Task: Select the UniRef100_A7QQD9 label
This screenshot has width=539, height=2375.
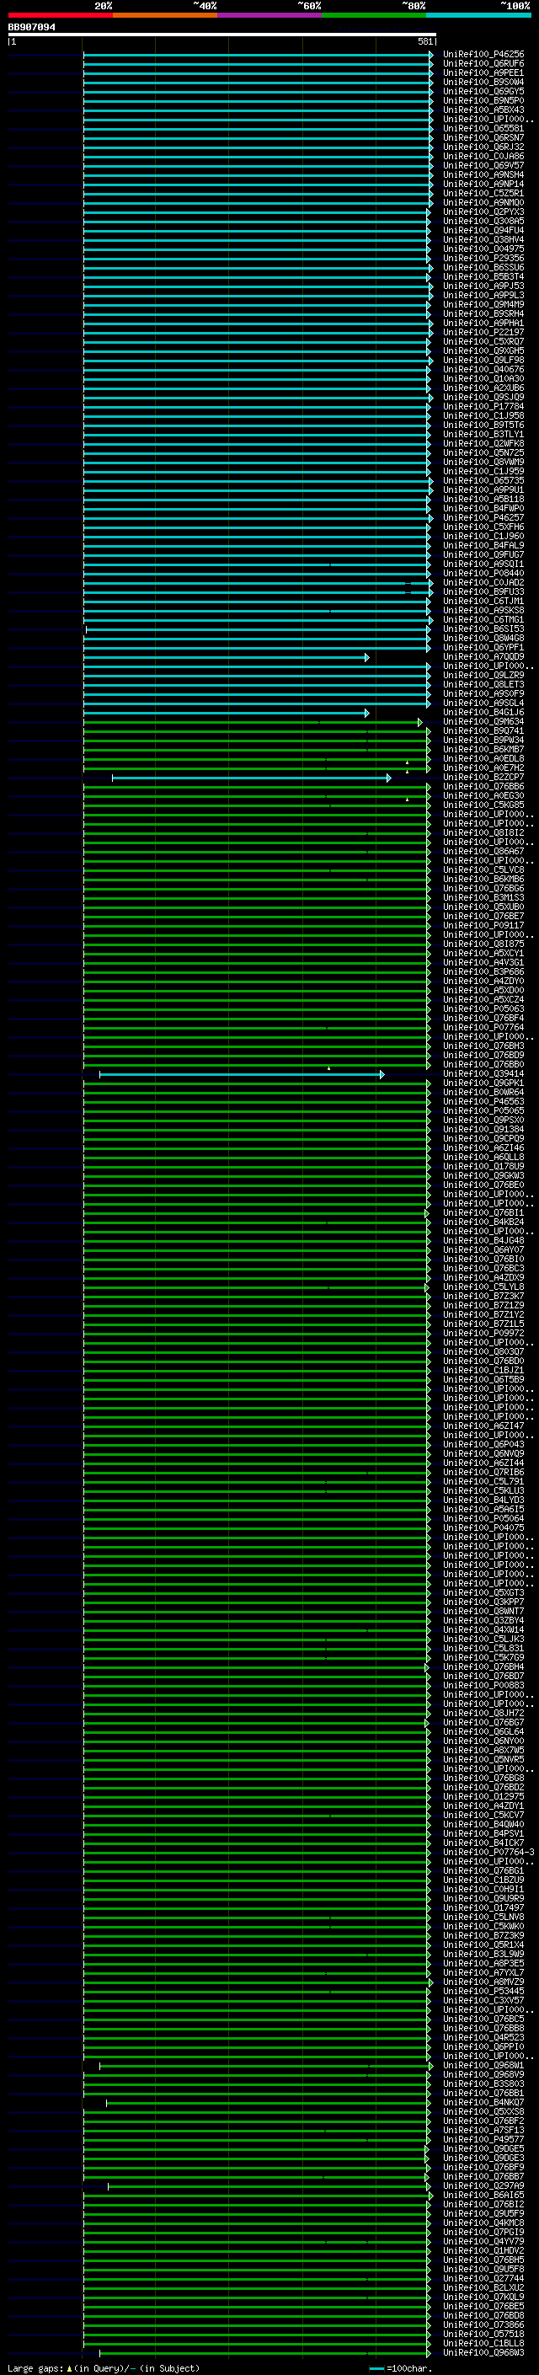Action: (483, 657)
